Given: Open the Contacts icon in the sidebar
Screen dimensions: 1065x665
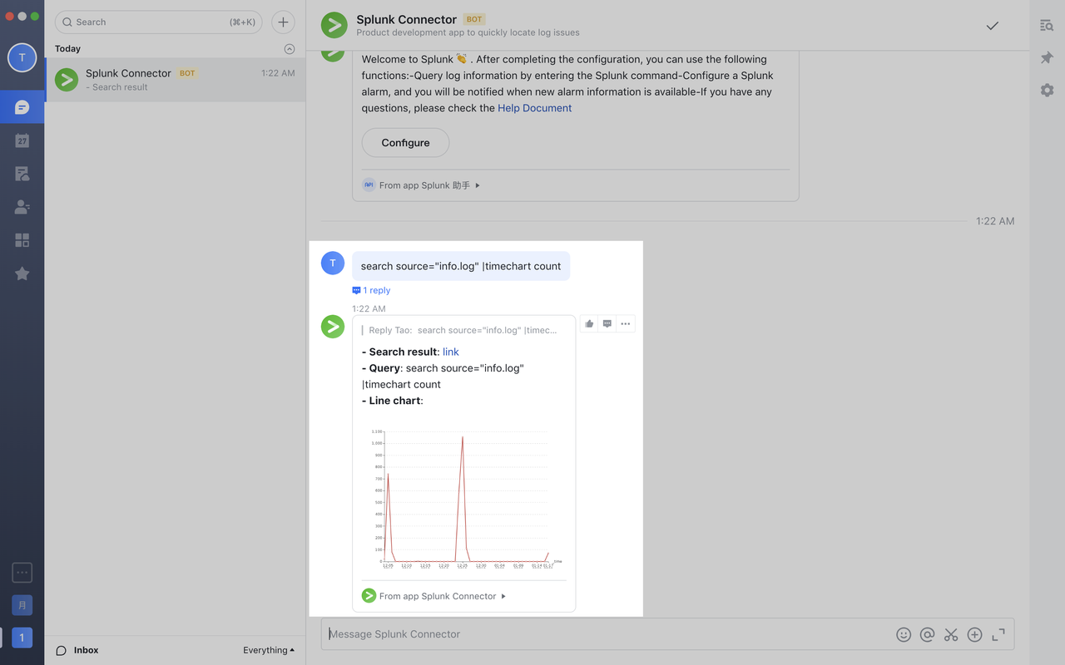Looking at the screenshot, I should pos(22,206).
